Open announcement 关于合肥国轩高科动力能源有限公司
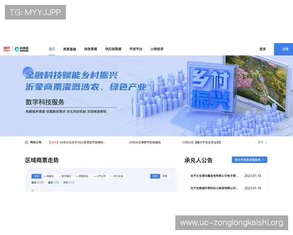293x235 pixels. [214, 188]
